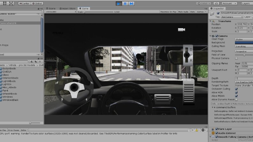
Task: Click the Scale X field
Action: [242, 32]
